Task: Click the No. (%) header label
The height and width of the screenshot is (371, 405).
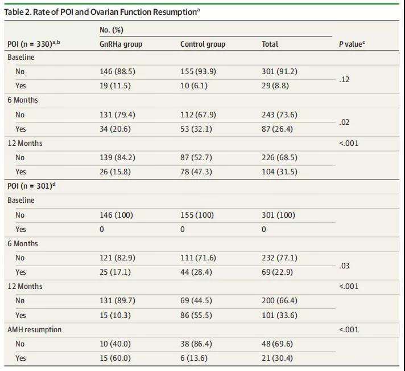Action: (111, 30)
